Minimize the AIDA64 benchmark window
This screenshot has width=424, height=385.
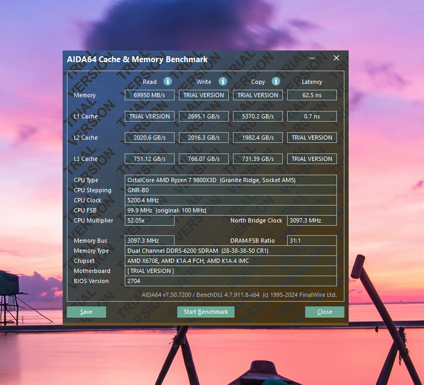coord(312,58)
